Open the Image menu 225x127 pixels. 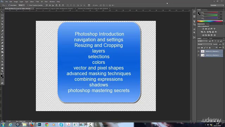[x=15, y=1]
